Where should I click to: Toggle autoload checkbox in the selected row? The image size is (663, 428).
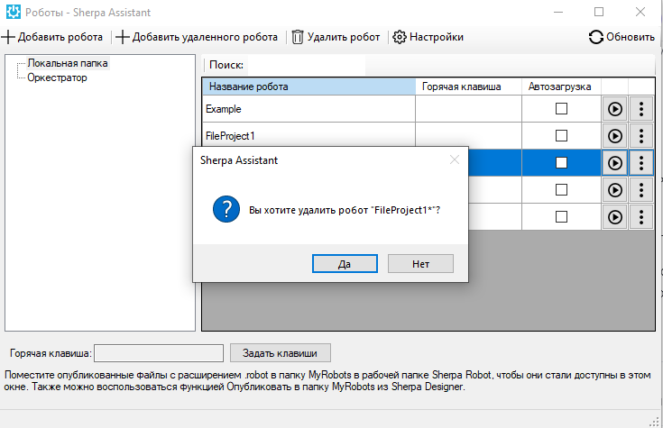pos(561,163)
